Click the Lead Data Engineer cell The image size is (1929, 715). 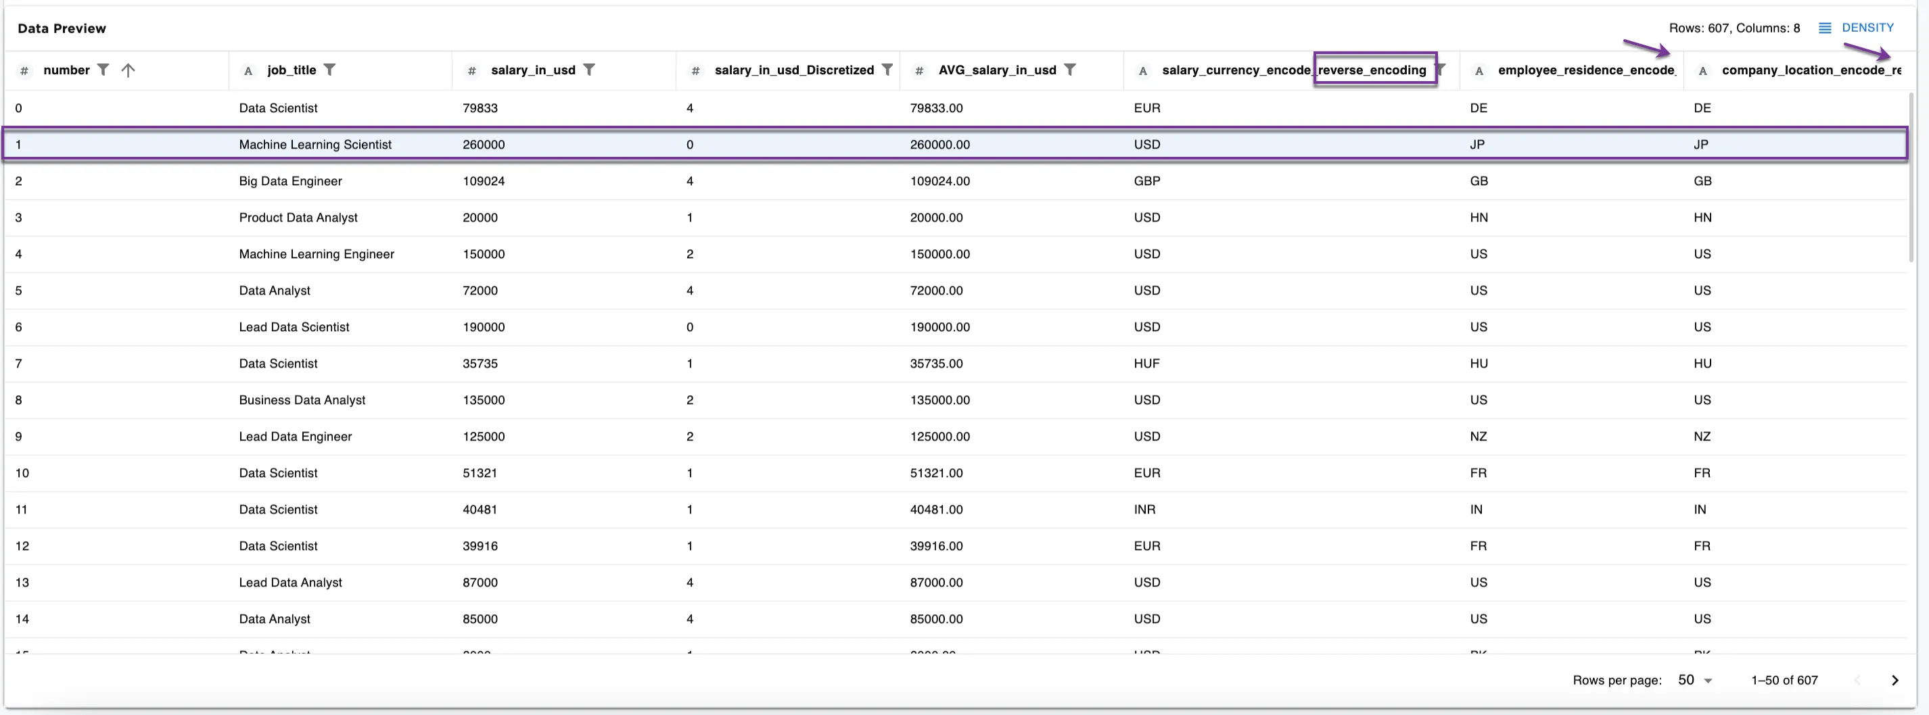tap(295, 437)
